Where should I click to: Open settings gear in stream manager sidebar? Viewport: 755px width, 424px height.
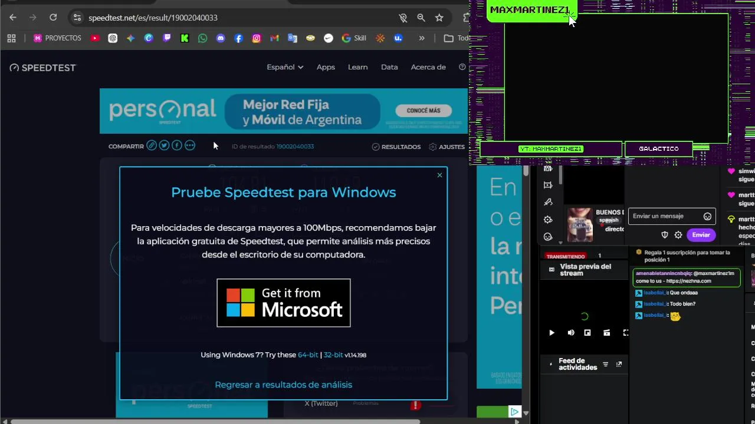(548, 220)
